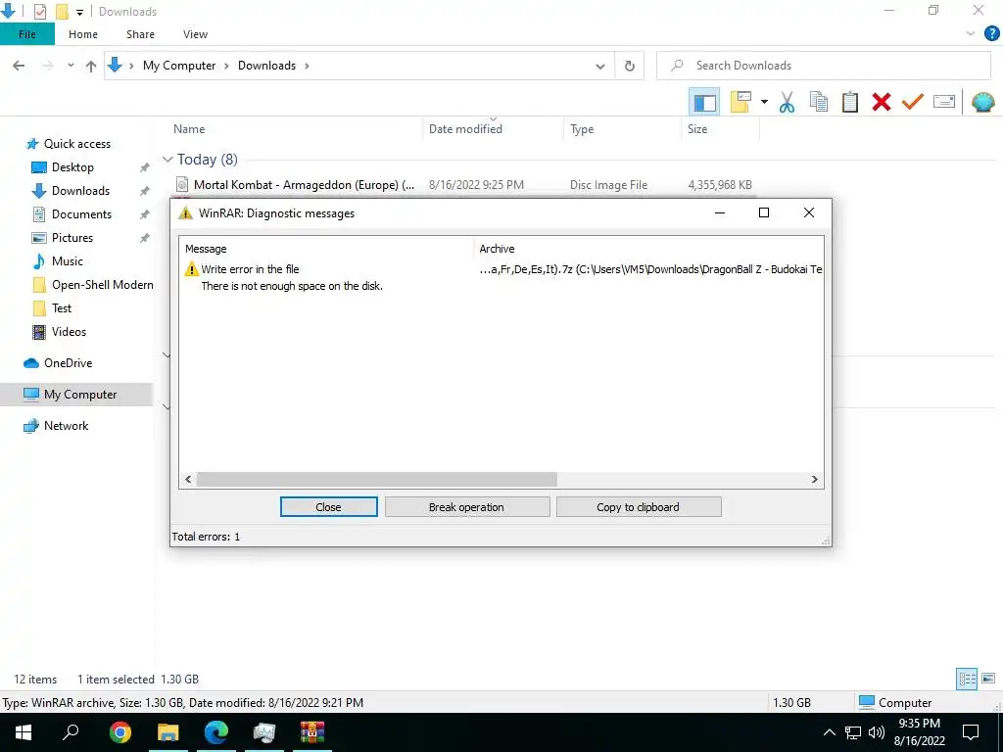Open the Customize Quick Access Toolbar dropdown

click(x=80, y=12)
